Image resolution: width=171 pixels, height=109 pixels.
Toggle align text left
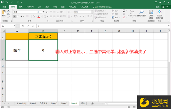pos(51,16)
